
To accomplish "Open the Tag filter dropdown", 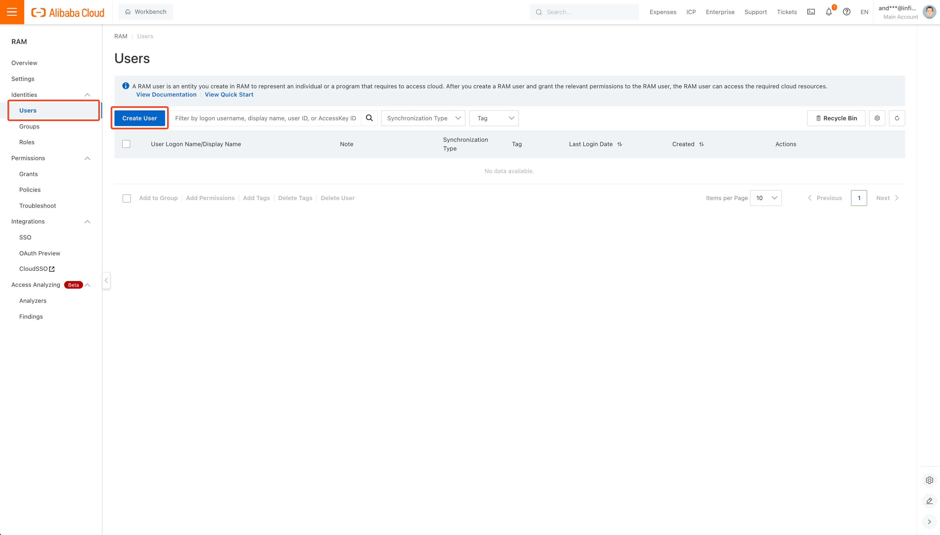I will (x=494, y=118).
